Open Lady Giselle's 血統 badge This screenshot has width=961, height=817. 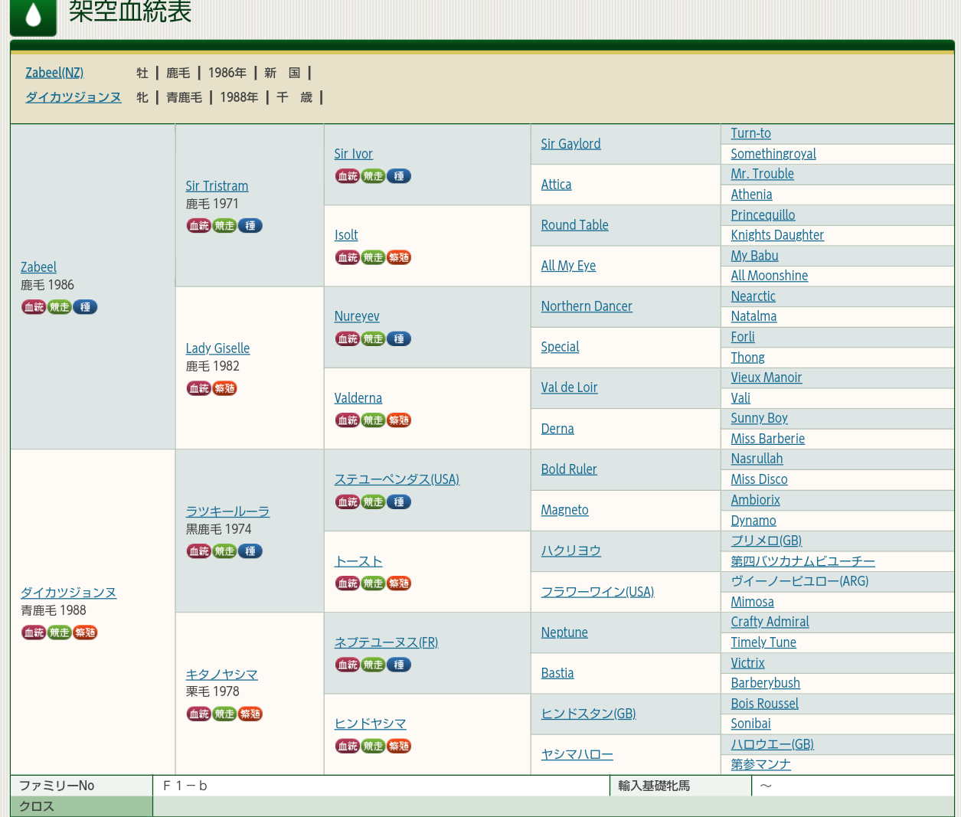click(199, 388)
